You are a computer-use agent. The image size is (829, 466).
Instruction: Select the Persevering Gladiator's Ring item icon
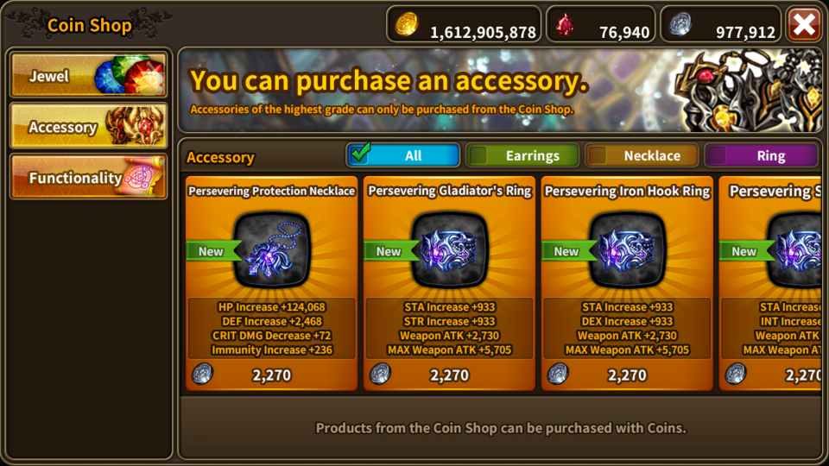[x=449, y=250]
